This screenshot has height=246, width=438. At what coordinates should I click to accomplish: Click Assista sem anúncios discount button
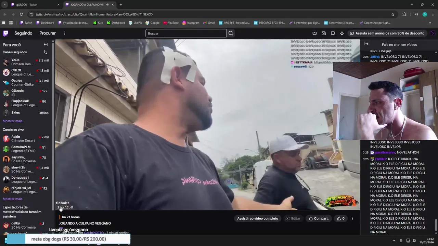tap(387, 33)
